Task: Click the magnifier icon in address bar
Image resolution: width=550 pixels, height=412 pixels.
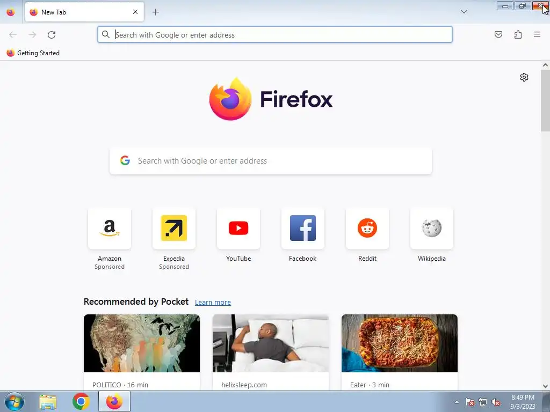Action: [x=106, y=34]
